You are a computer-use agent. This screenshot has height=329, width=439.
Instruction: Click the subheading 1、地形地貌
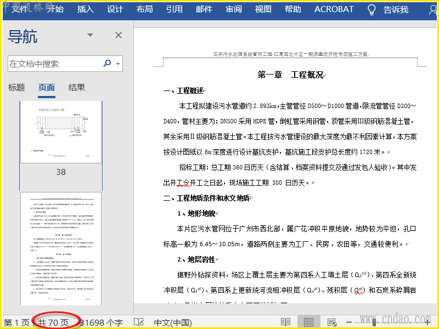[196, 213]
